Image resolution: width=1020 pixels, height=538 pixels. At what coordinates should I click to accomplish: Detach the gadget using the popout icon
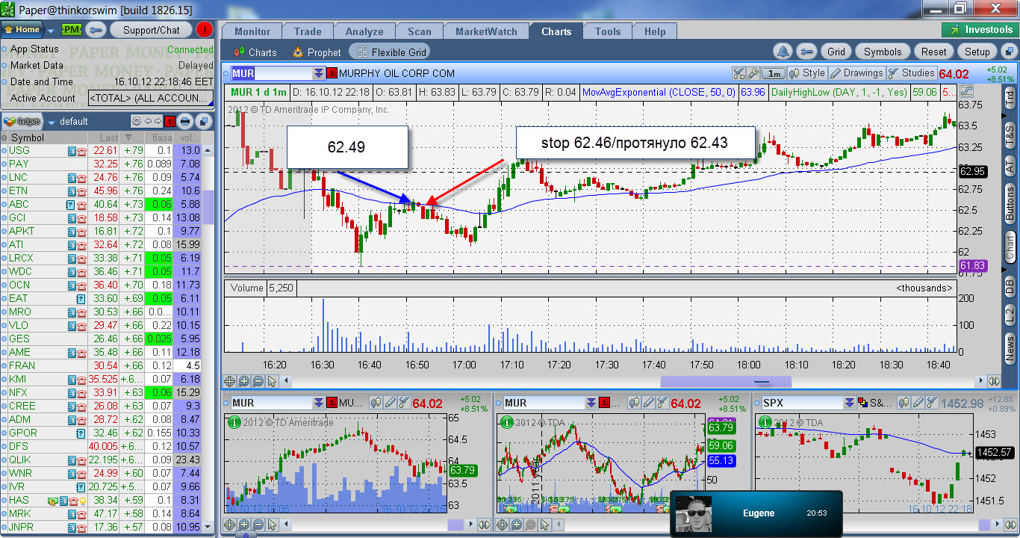click(x=203, y=121)
